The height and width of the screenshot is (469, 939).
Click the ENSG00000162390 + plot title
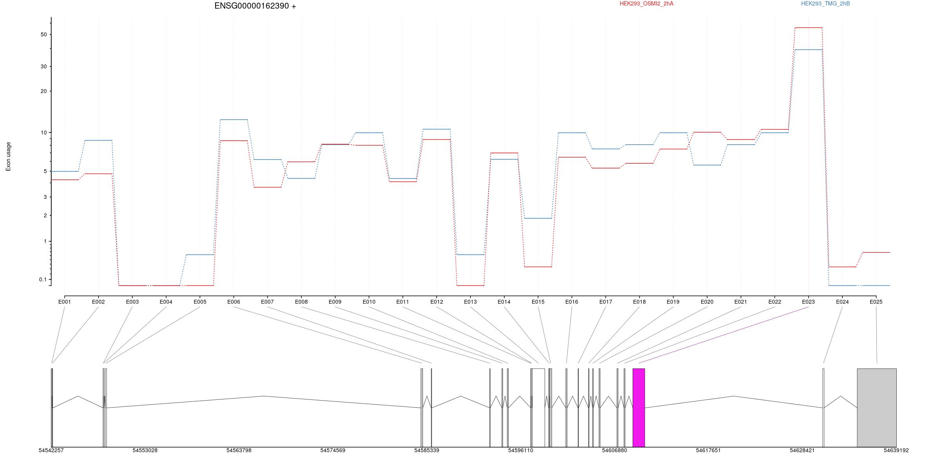coord(255,6)
